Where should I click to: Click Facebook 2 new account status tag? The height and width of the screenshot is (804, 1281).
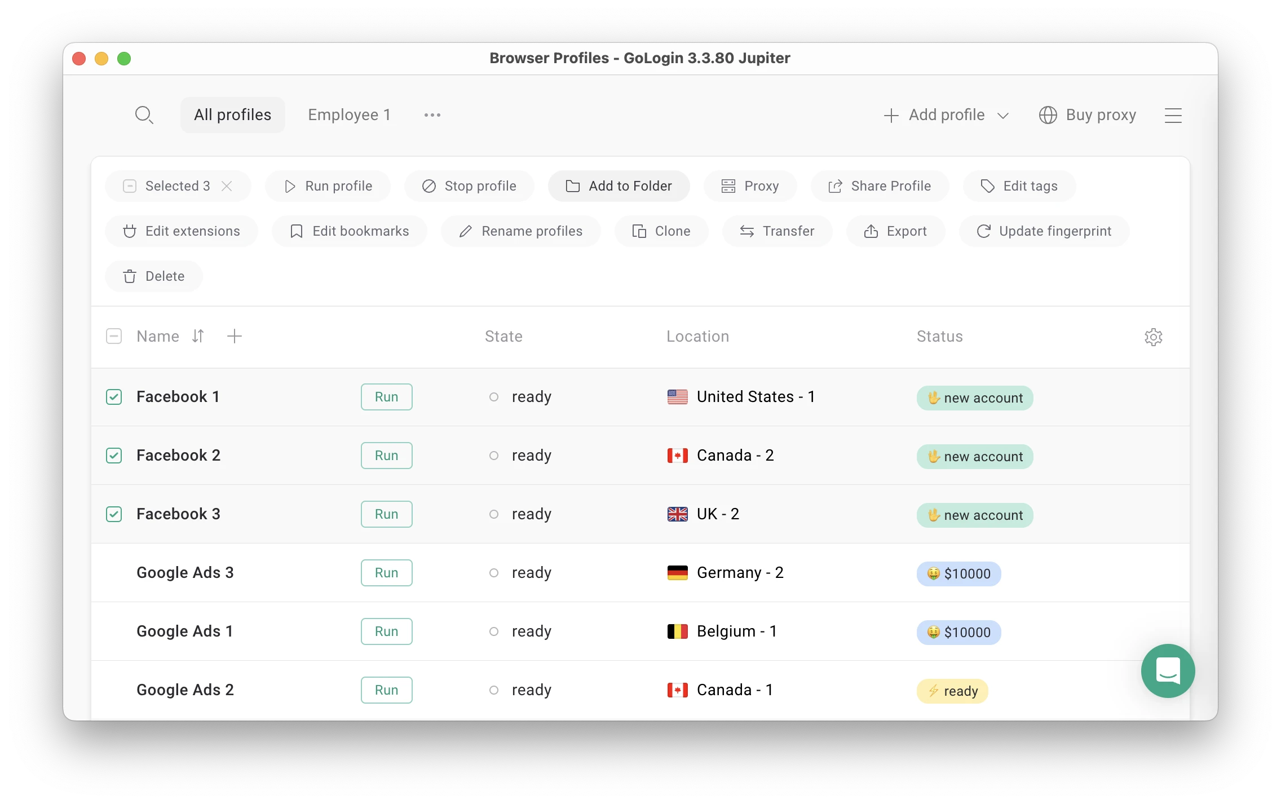975,457
